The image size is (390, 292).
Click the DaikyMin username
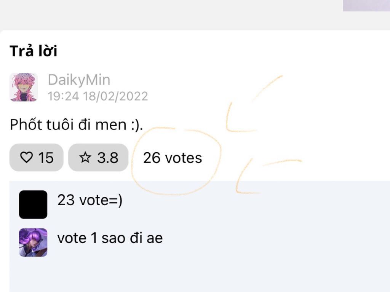[79, 80]
